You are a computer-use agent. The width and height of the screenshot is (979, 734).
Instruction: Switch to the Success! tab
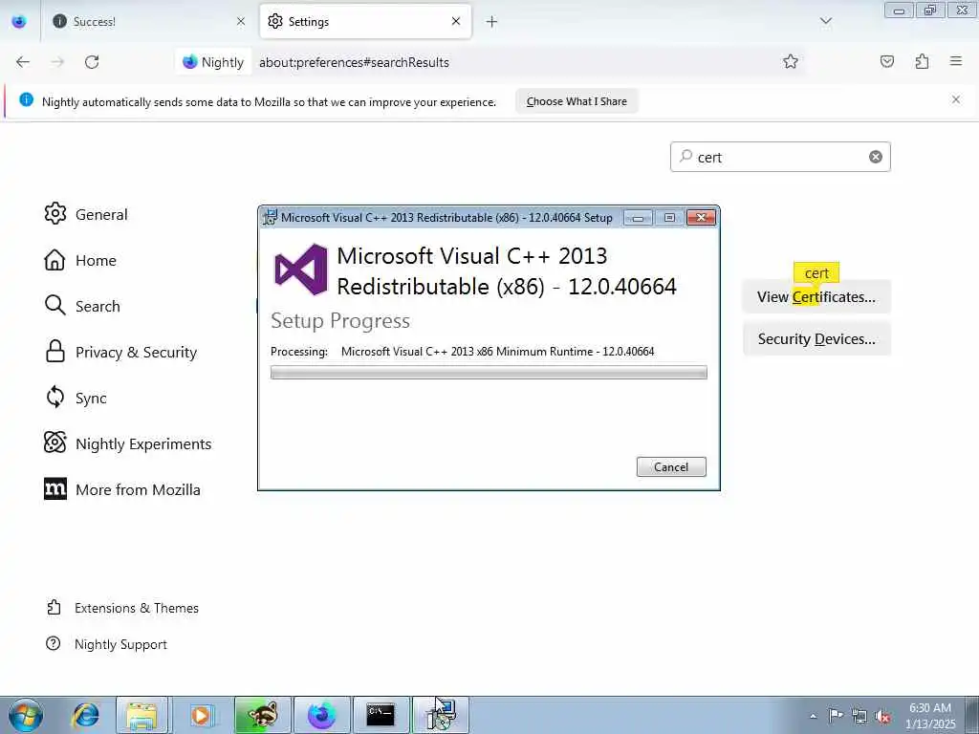[x=150, y=21]
